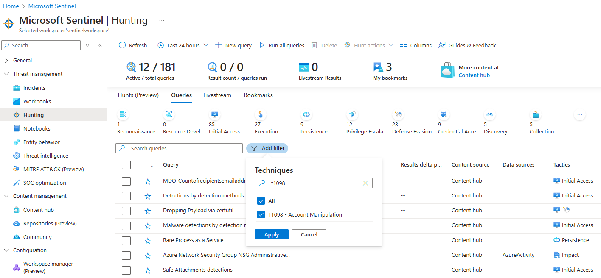Toggle the select-all queries checkbox

click(x=126, y=165)
